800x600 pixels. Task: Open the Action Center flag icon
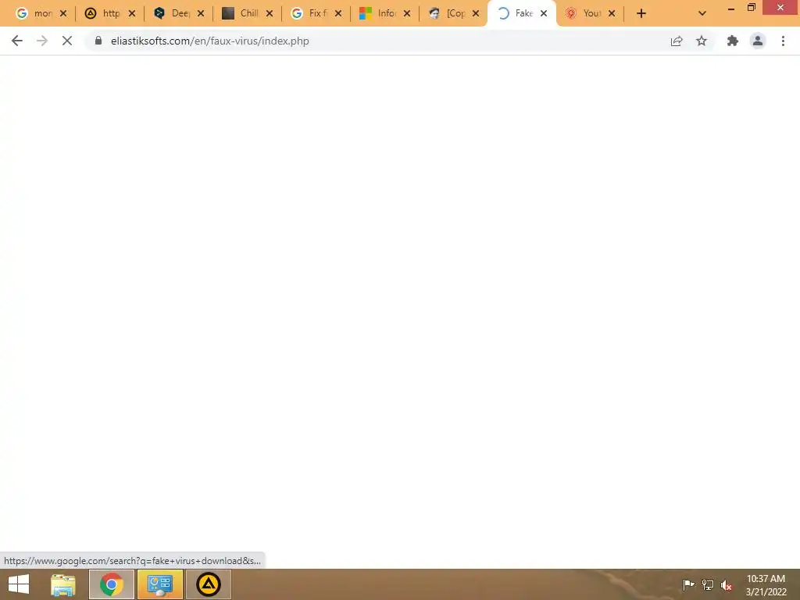[x=688, y=584]
